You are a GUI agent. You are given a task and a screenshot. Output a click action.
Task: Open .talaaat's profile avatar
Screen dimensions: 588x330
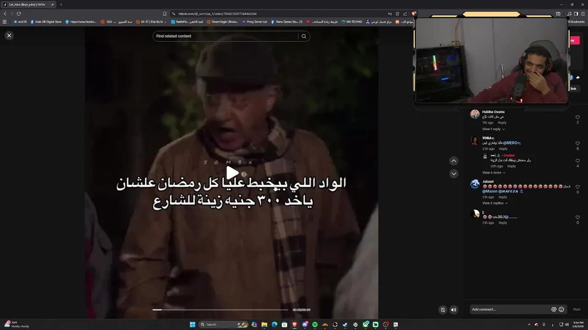point(475,184)
